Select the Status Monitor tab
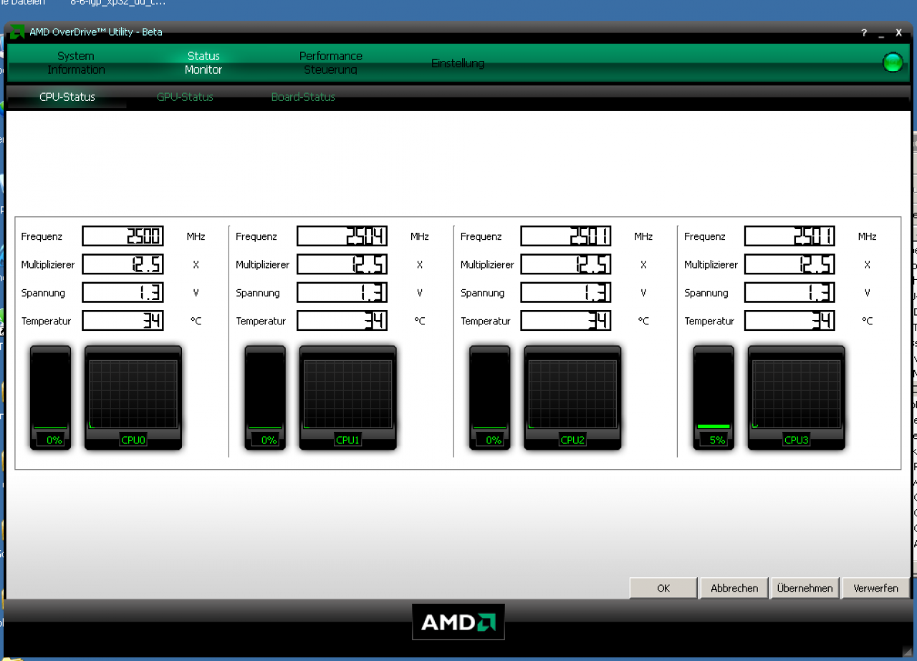Screen dimensions: 917x661 click(203, 63)
